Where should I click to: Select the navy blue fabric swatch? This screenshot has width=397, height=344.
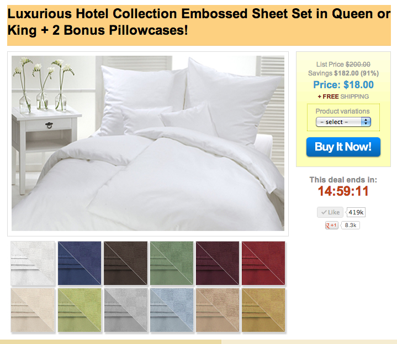pyautogui.click(x=80, y=263)
